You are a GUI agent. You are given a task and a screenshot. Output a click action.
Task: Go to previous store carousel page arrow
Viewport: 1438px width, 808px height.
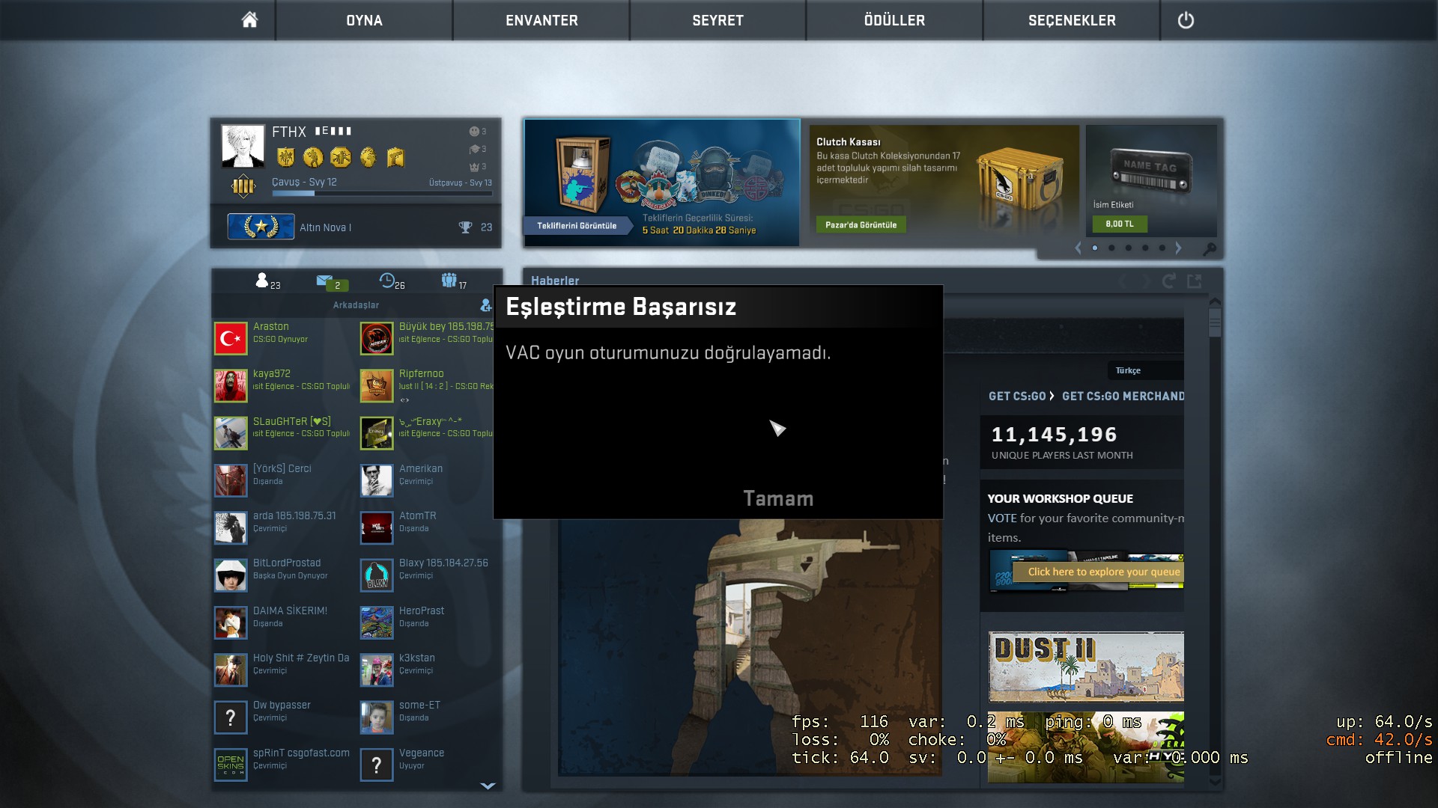point(1078,248)
